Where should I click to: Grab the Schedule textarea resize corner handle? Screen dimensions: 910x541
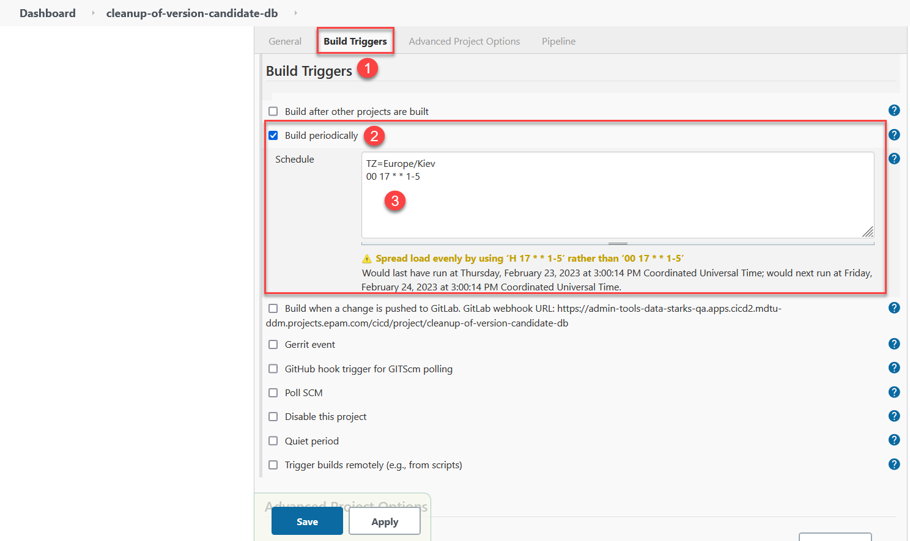tap(868, 232)
